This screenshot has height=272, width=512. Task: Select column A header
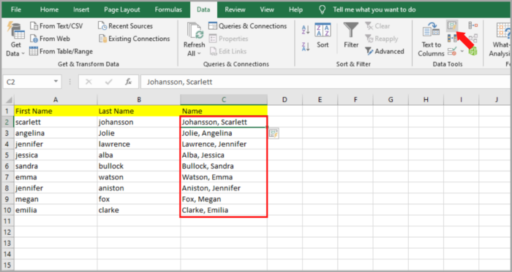click(x=56, y=100)
